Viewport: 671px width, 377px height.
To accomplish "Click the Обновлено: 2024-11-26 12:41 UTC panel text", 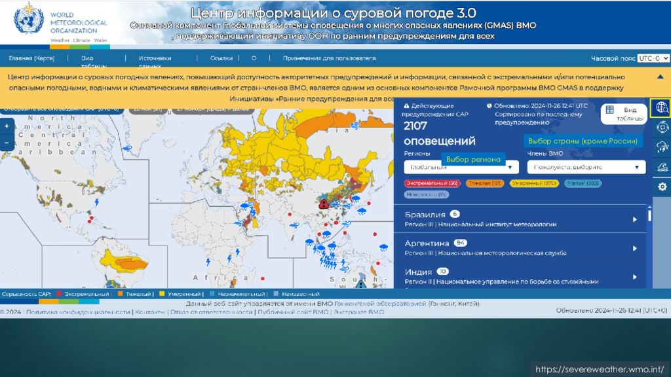I will [x=541, y=105].
